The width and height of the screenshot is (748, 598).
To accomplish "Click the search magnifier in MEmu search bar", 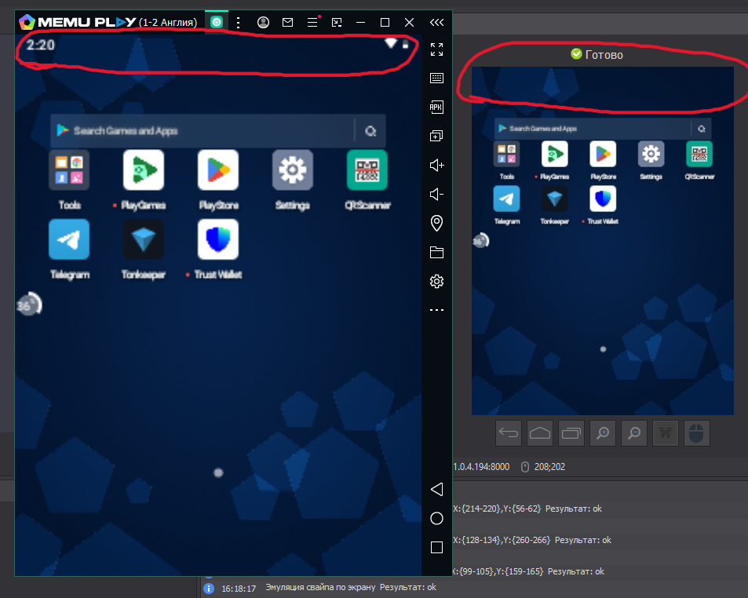I will pyautogui.click(x=370, y=130).
